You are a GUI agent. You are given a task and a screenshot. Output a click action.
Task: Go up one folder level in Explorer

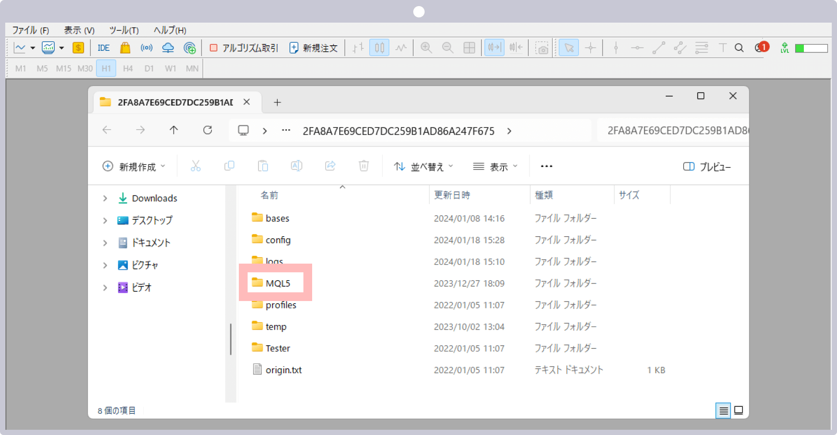(x=174, y=130)
